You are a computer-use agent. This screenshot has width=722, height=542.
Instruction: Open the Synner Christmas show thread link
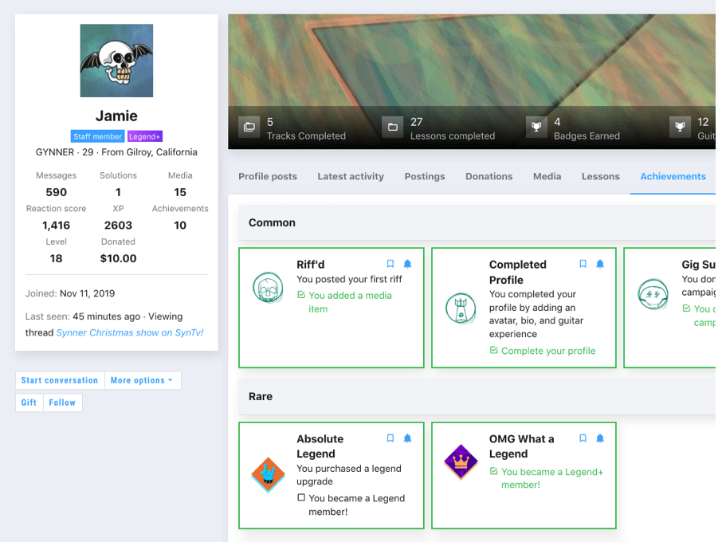coord(130,332)
